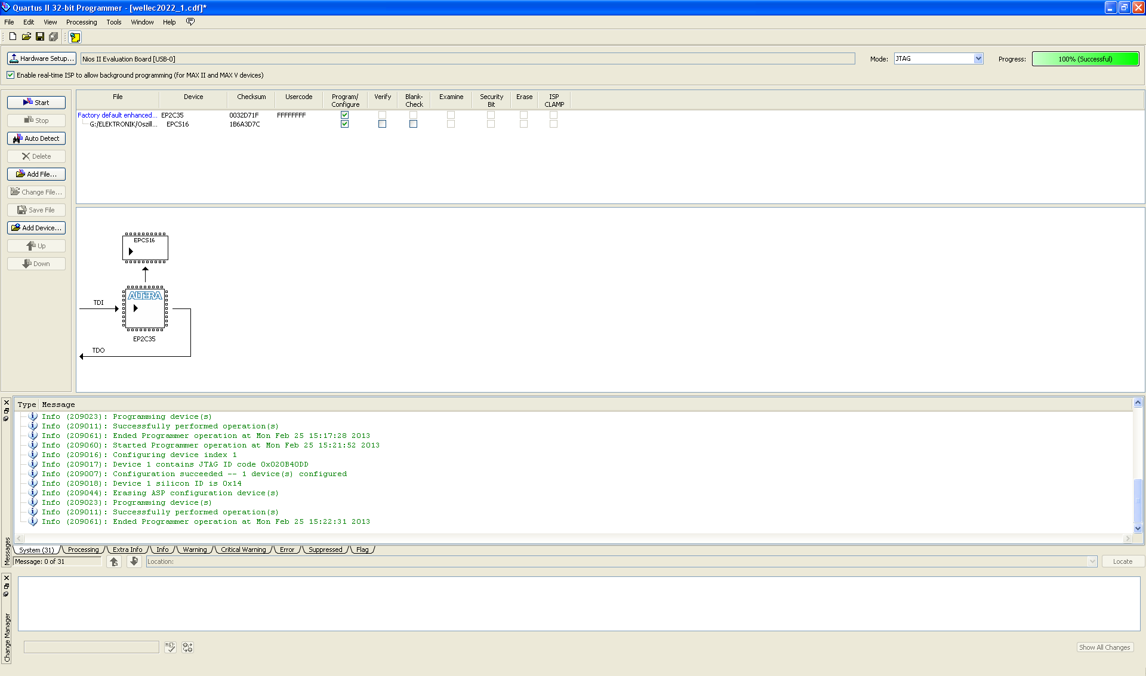The image size is (1146, 676).
Task: Click the Hardware Setup button
Action: pyautogui.click(x=41, y=58)
